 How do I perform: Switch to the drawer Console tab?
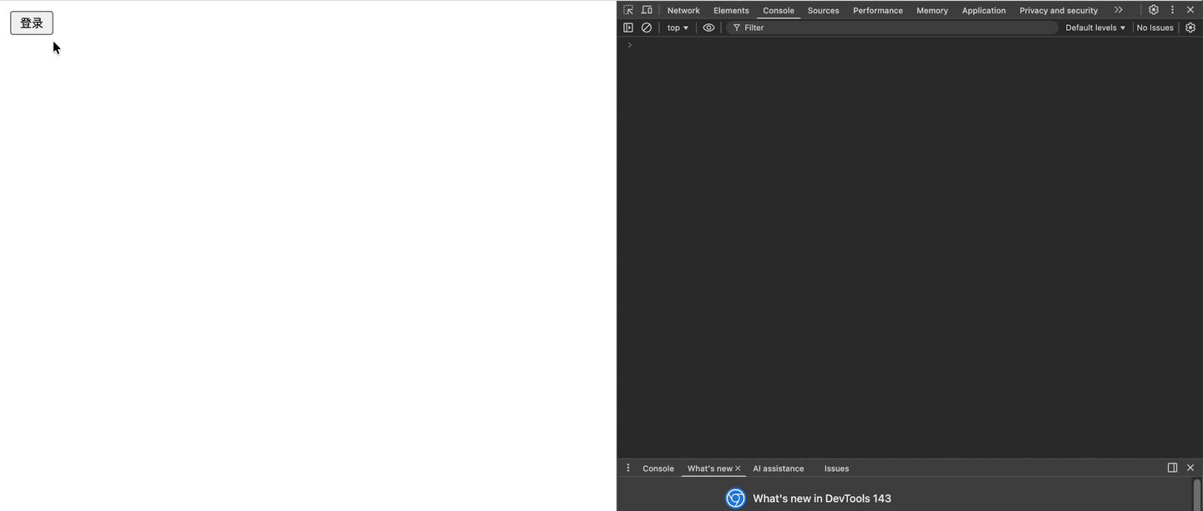pyautogui.click(x=658, y=468)
